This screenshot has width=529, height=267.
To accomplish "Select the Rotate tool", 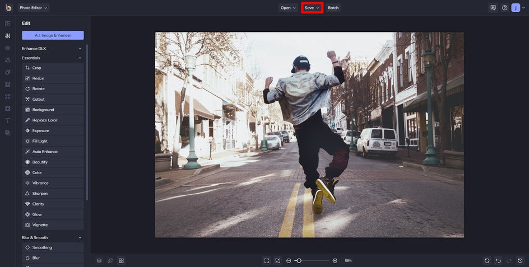I will click(x=53, y=88).
